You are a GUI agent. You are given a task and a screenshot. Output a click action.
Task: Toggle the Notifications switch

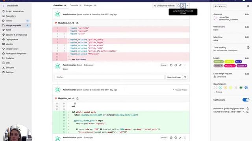(x=246, y=100)
